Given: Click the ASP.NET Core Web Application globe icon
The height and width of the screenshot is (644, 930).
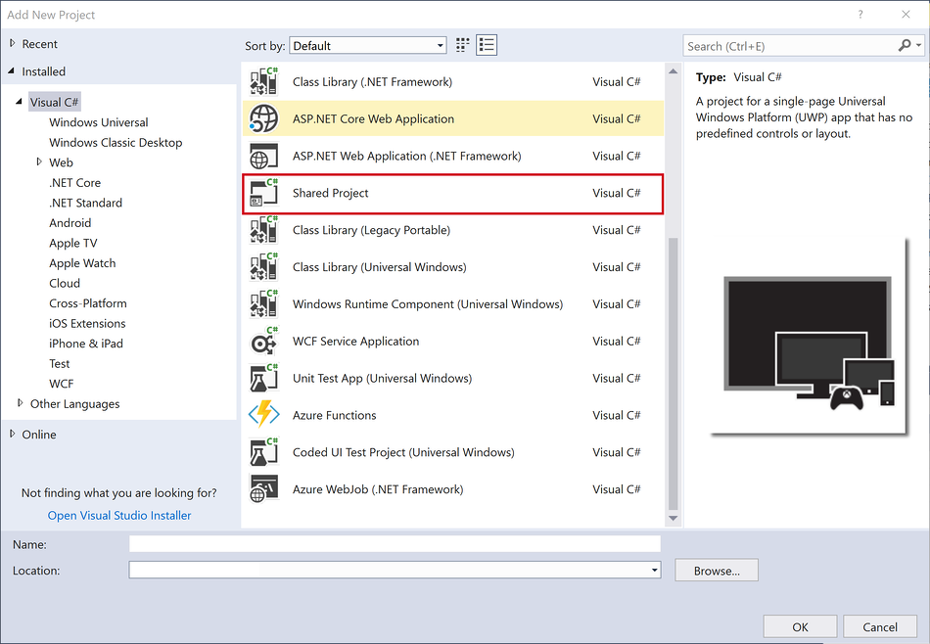Looking at the screenshot, I should point(264,118).
